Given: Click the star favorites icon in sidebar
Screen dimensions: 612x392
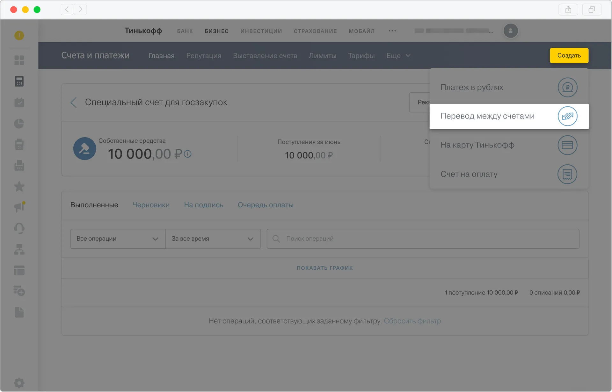Looking at the screenshot, I should (x=19, y=186).
